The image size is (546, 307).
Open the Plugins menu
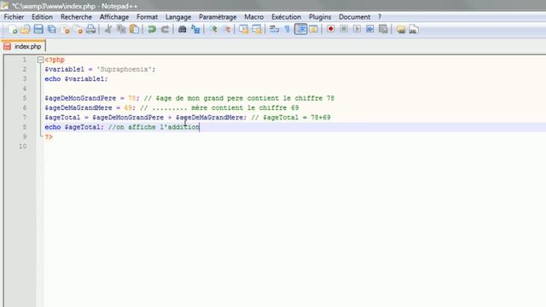(320, 17)
